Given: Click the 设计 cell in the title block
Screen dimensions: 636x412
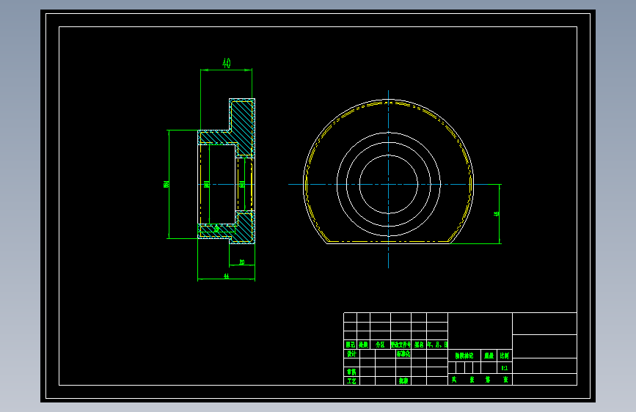Looking at the screenshot, I should tap(351, 353).
